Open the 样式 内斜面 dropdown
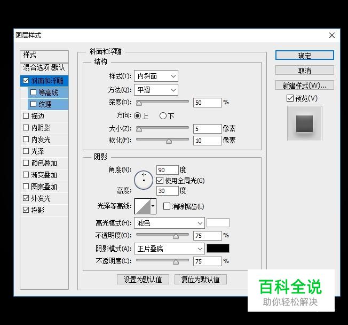Image resolution: width=348 pixels, height=325 pixels. coord(156,76)
